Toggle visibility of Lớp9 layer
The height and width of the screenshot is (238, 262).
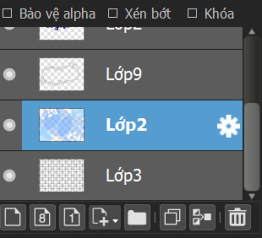pyautogui.click(x=9, y=74)
